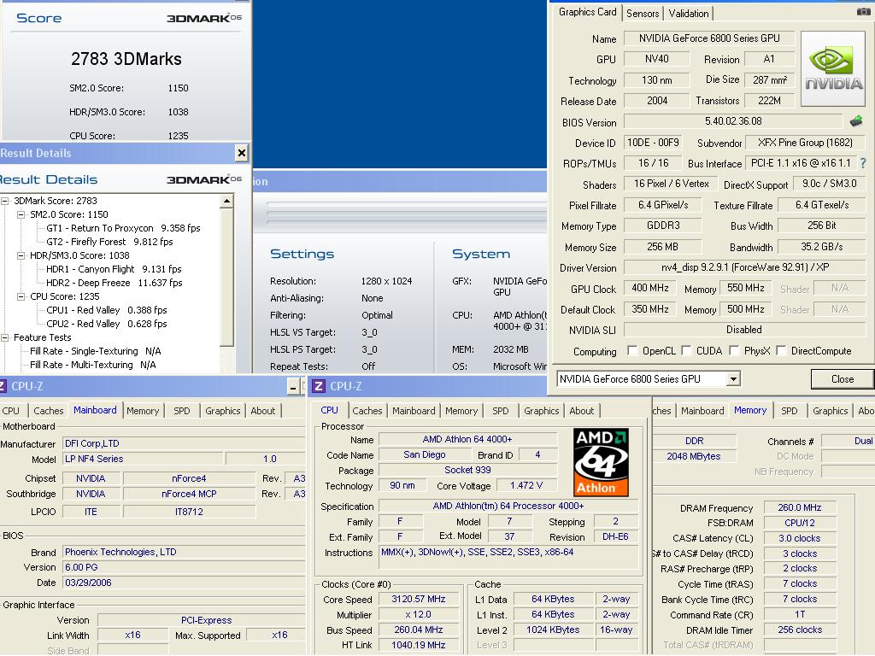Click the GPU name field in GPU-Z
Image resolution: width=875 pixels, height=656 pixels.
[x=709, y=38]
